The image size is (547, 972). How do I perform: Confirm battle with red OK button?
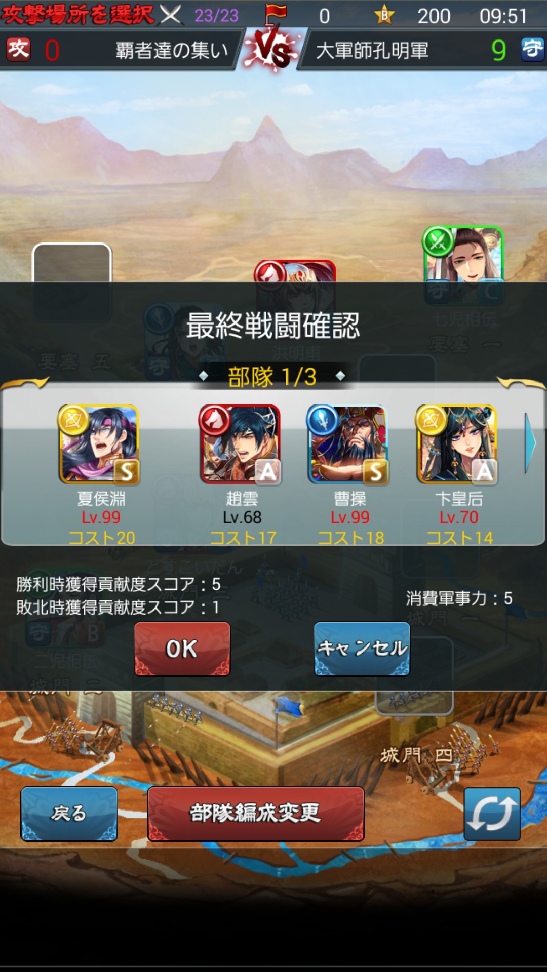[x=182, y=649]
